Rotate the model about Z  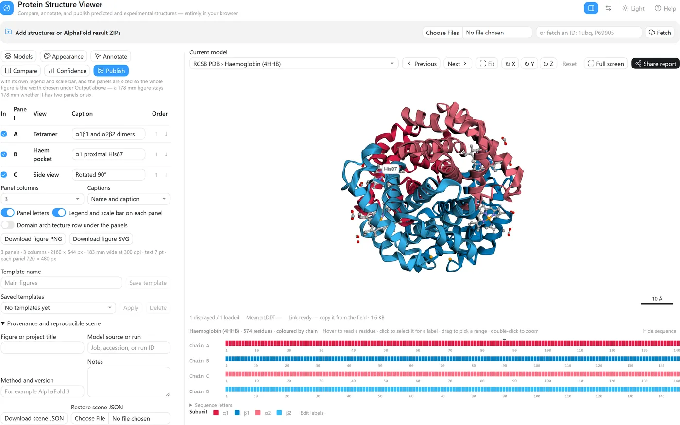click(548, 64)
